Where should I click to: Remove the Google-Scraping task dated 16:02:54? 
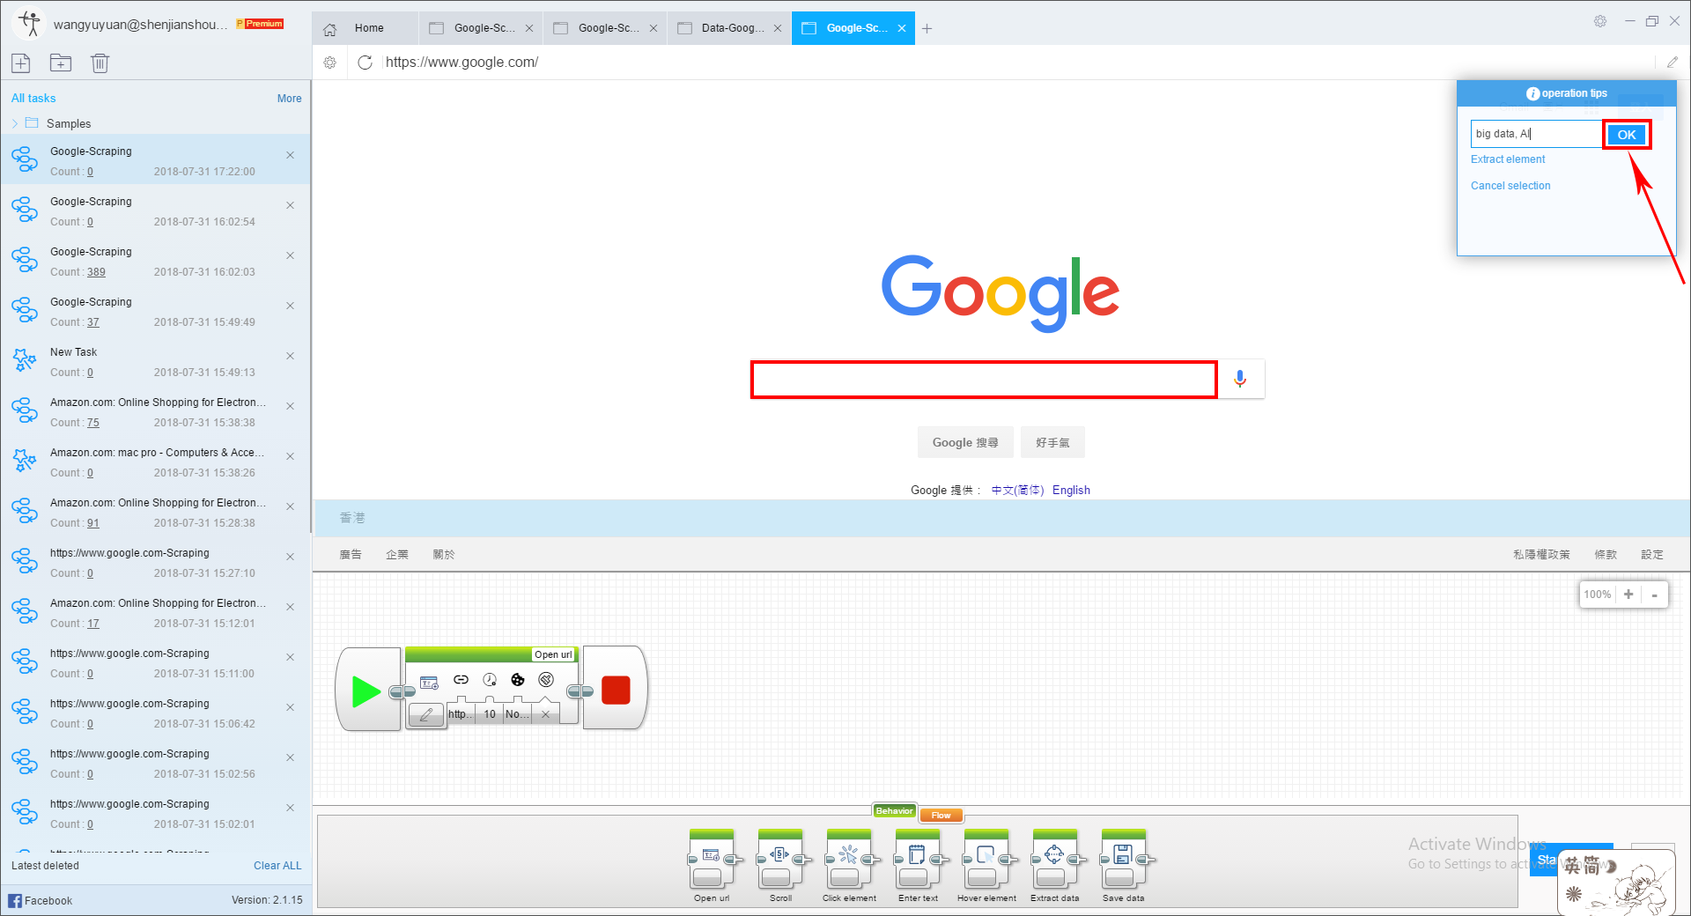291,205
